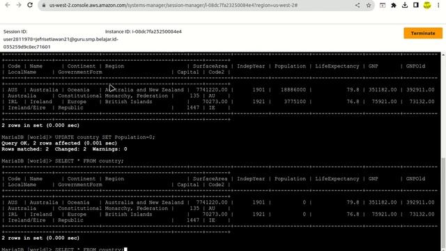Terminate the Session Manager session
Viewport: 446px width, 251px height.
(x=423, y=33)
